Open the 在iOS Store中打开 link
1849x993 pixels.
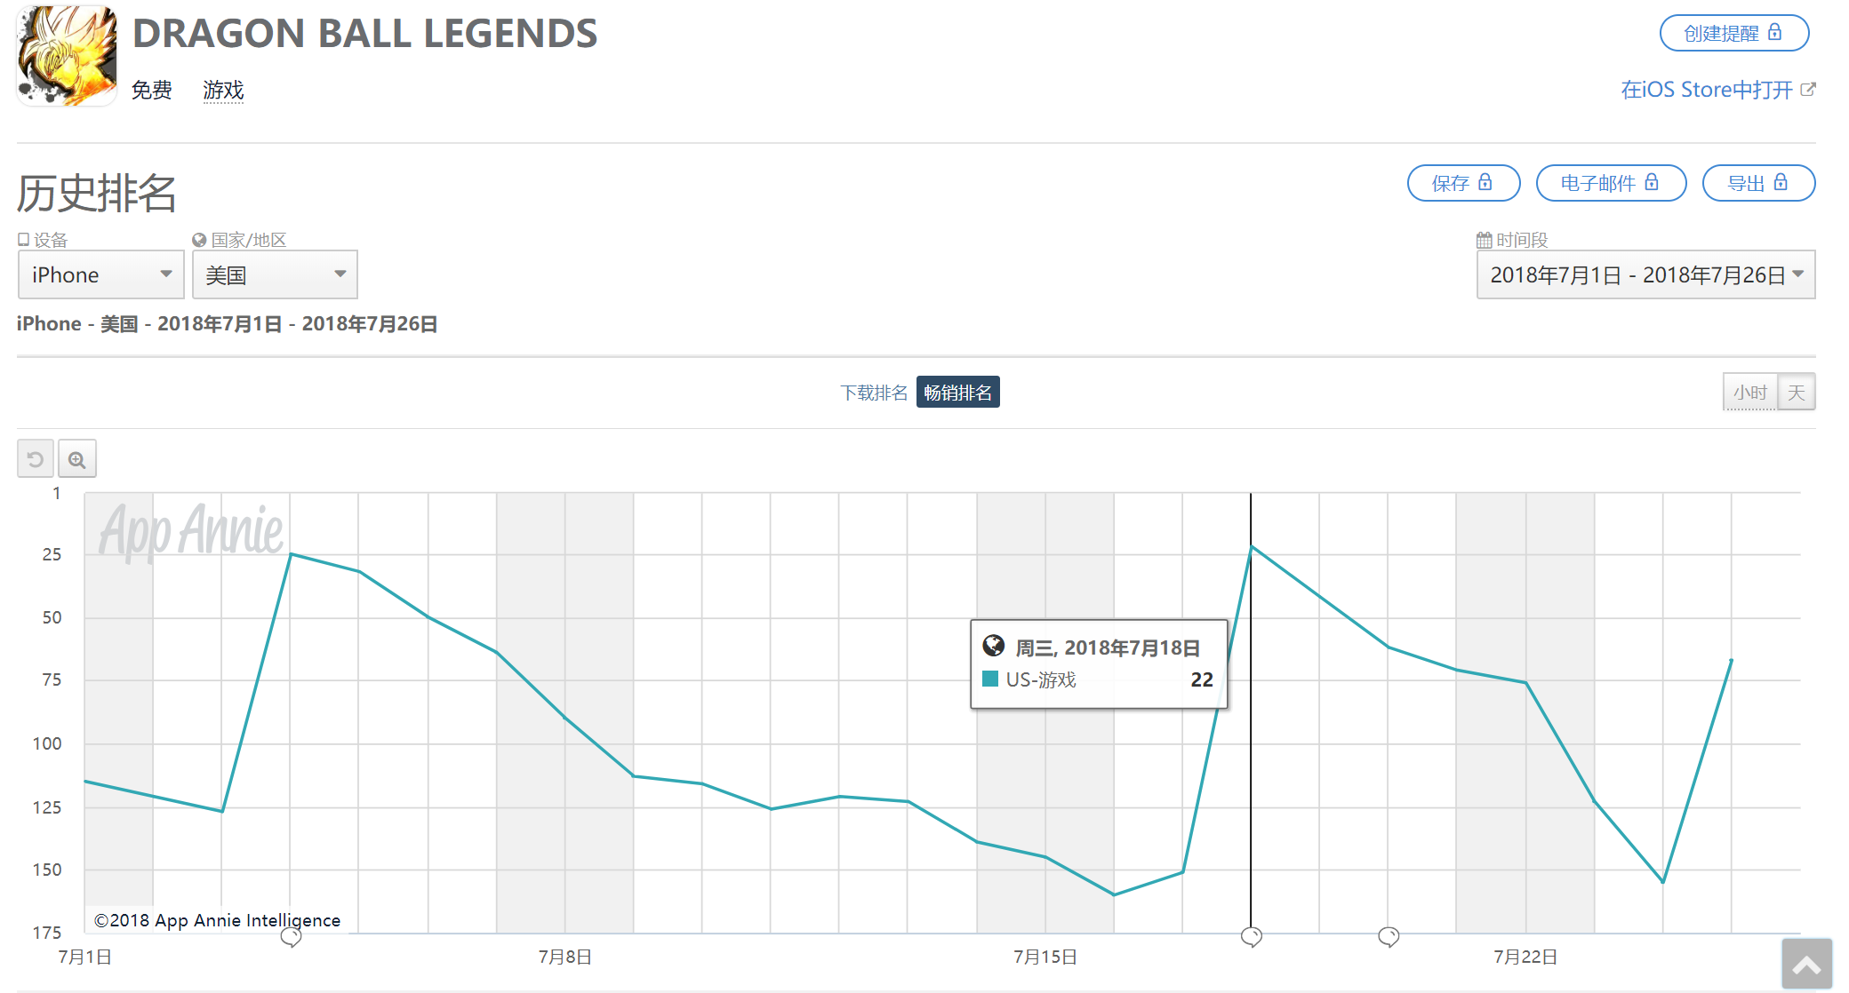(x=1706, y=90)
